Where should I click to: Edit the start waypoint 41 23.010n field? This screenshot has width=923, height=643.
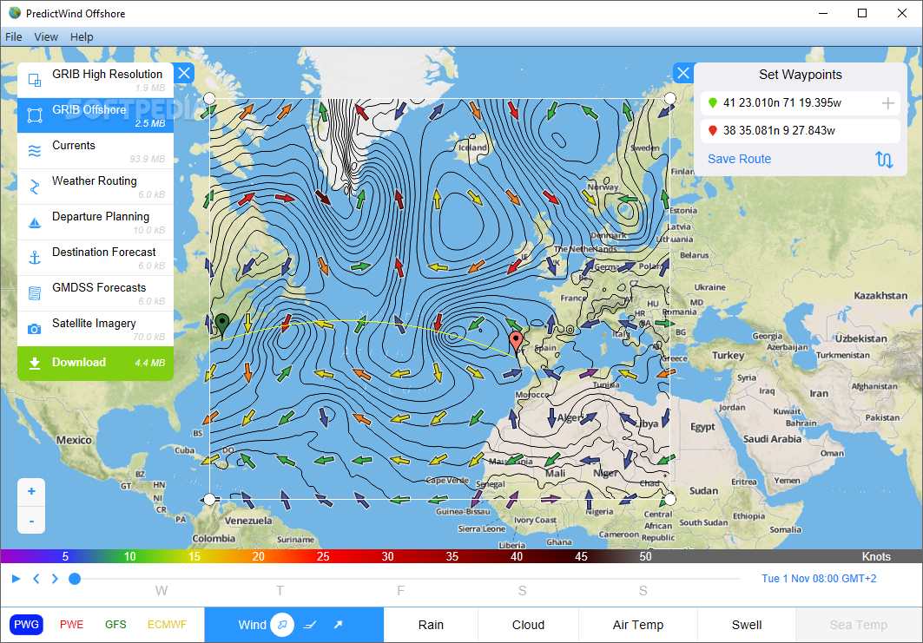click(x=801, y=103)
